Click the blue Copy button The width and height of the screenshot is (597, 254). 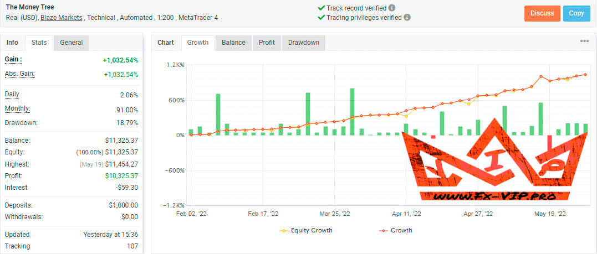coord(576,13)
